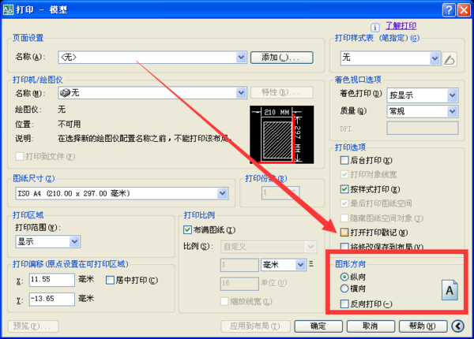Viewport: 474px width, 339px height.
Task: Click the title bar help question mark
Action: coord(449,9)
